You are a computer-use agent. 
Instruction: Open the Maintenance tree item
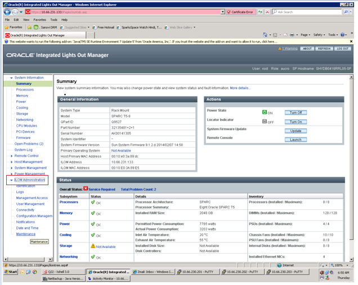pos(26,234)
